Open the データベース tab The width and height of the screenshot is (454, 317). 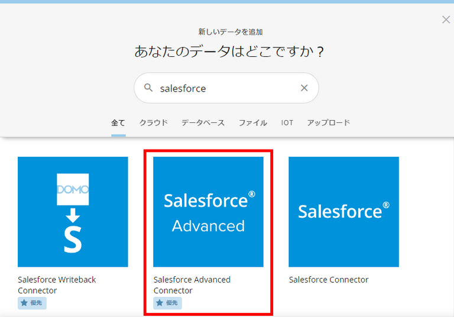203,123
